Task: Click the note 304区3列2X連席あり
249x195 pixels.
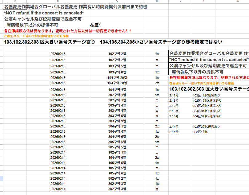Action: point(207,116)
